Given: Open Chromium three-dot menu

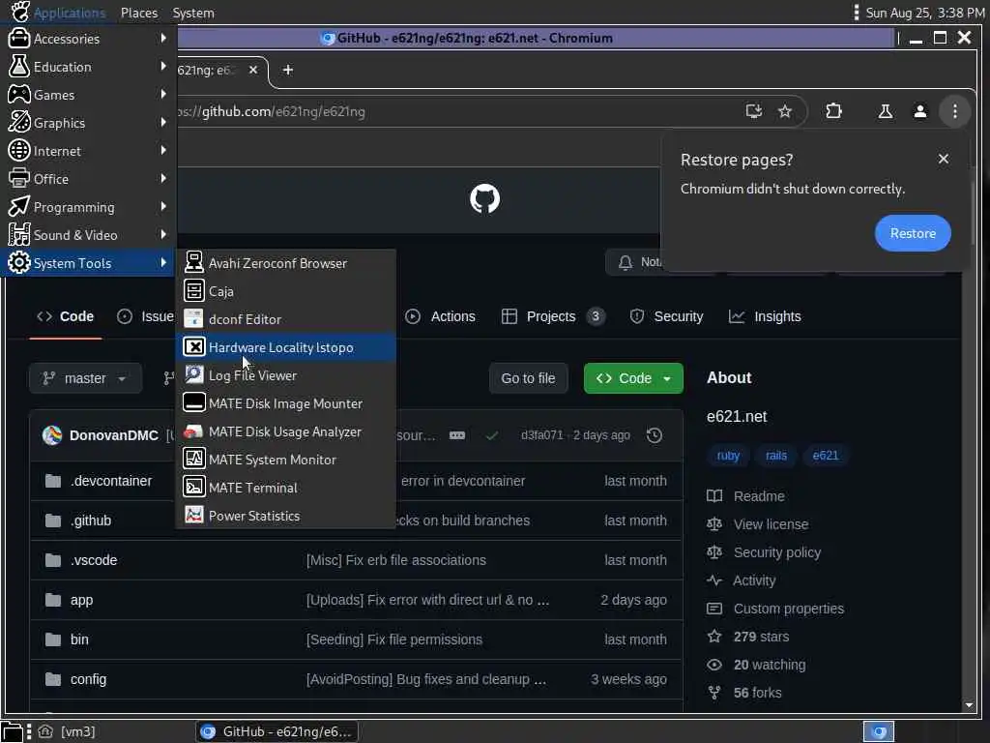Looking at the screenshot, I should [x=954, y=111].
